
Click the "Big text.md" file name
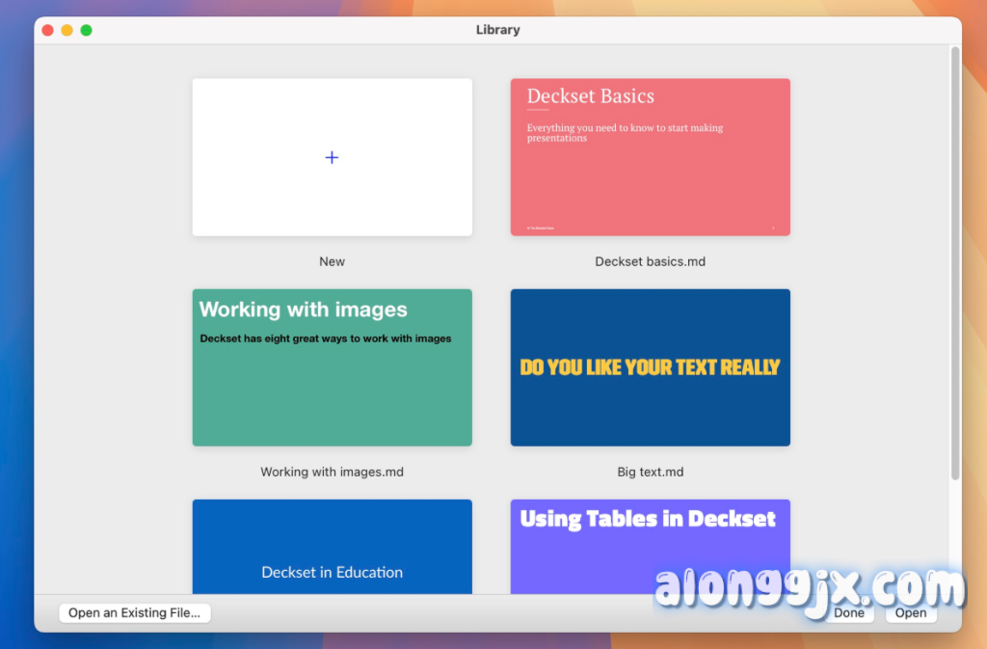click(650, 473)
